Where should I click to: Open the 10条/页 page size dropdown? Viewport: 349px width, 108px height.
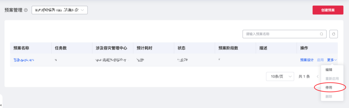280,76
